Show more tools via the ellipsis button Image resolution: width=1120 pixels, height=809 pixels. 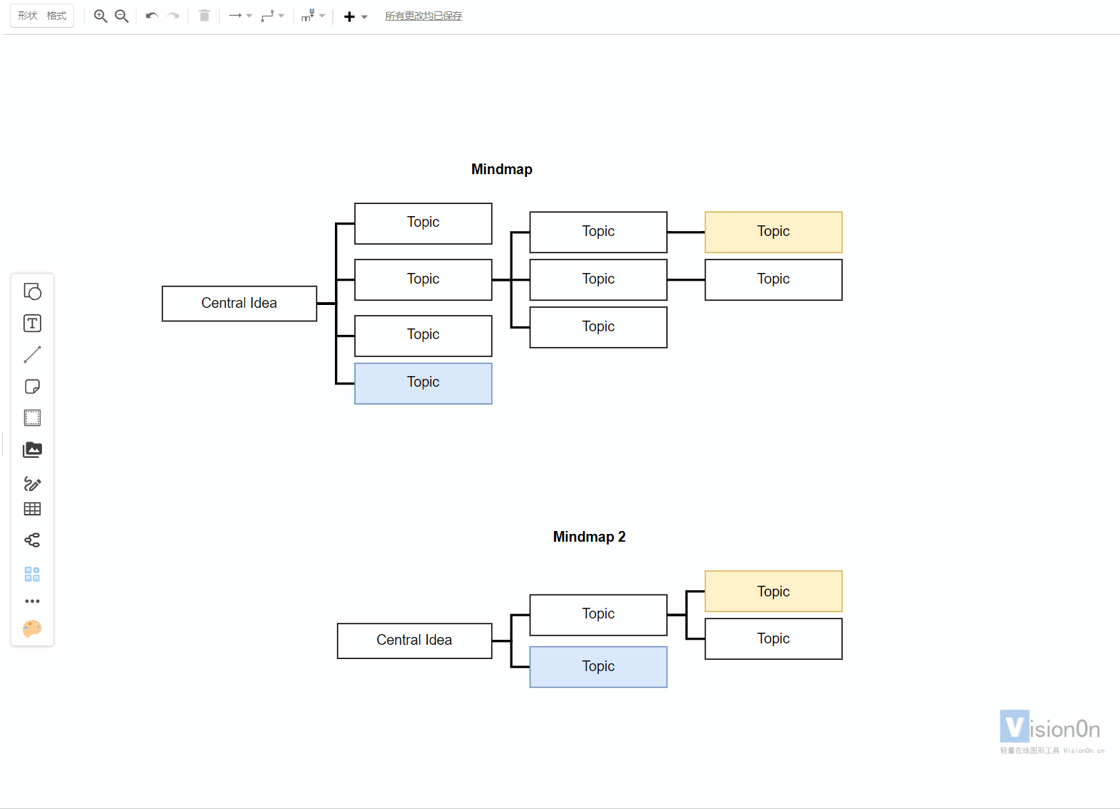point(32,601)
